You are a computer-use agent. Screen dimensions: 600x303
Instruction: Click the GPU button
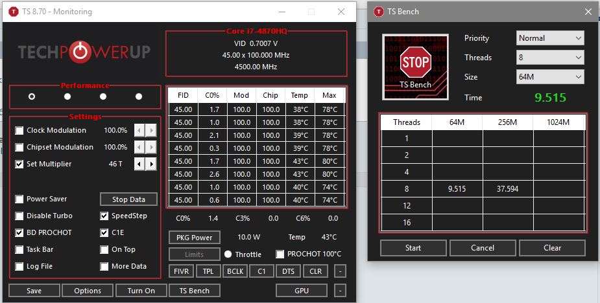point(302,291)
